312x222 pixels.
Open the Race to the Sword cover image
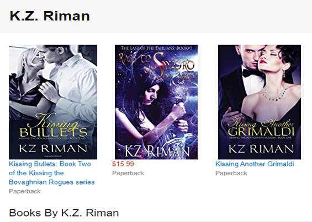156,102
